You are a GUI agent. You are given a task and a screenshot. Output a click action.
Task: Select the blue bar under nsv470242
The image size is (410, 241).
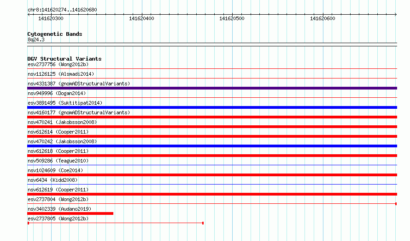point(212,146)
